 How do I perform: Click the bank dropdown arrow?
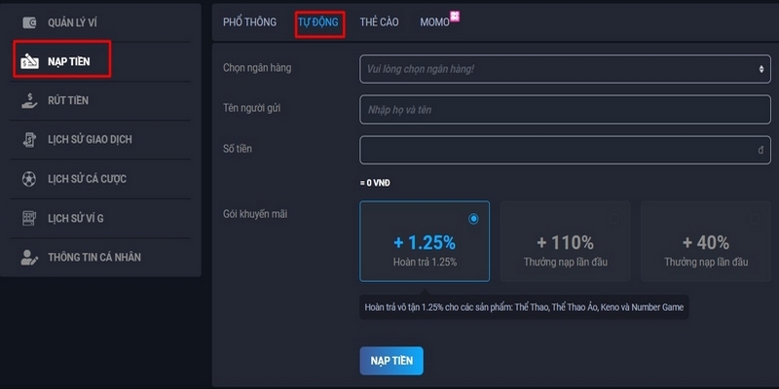(761, 69)
